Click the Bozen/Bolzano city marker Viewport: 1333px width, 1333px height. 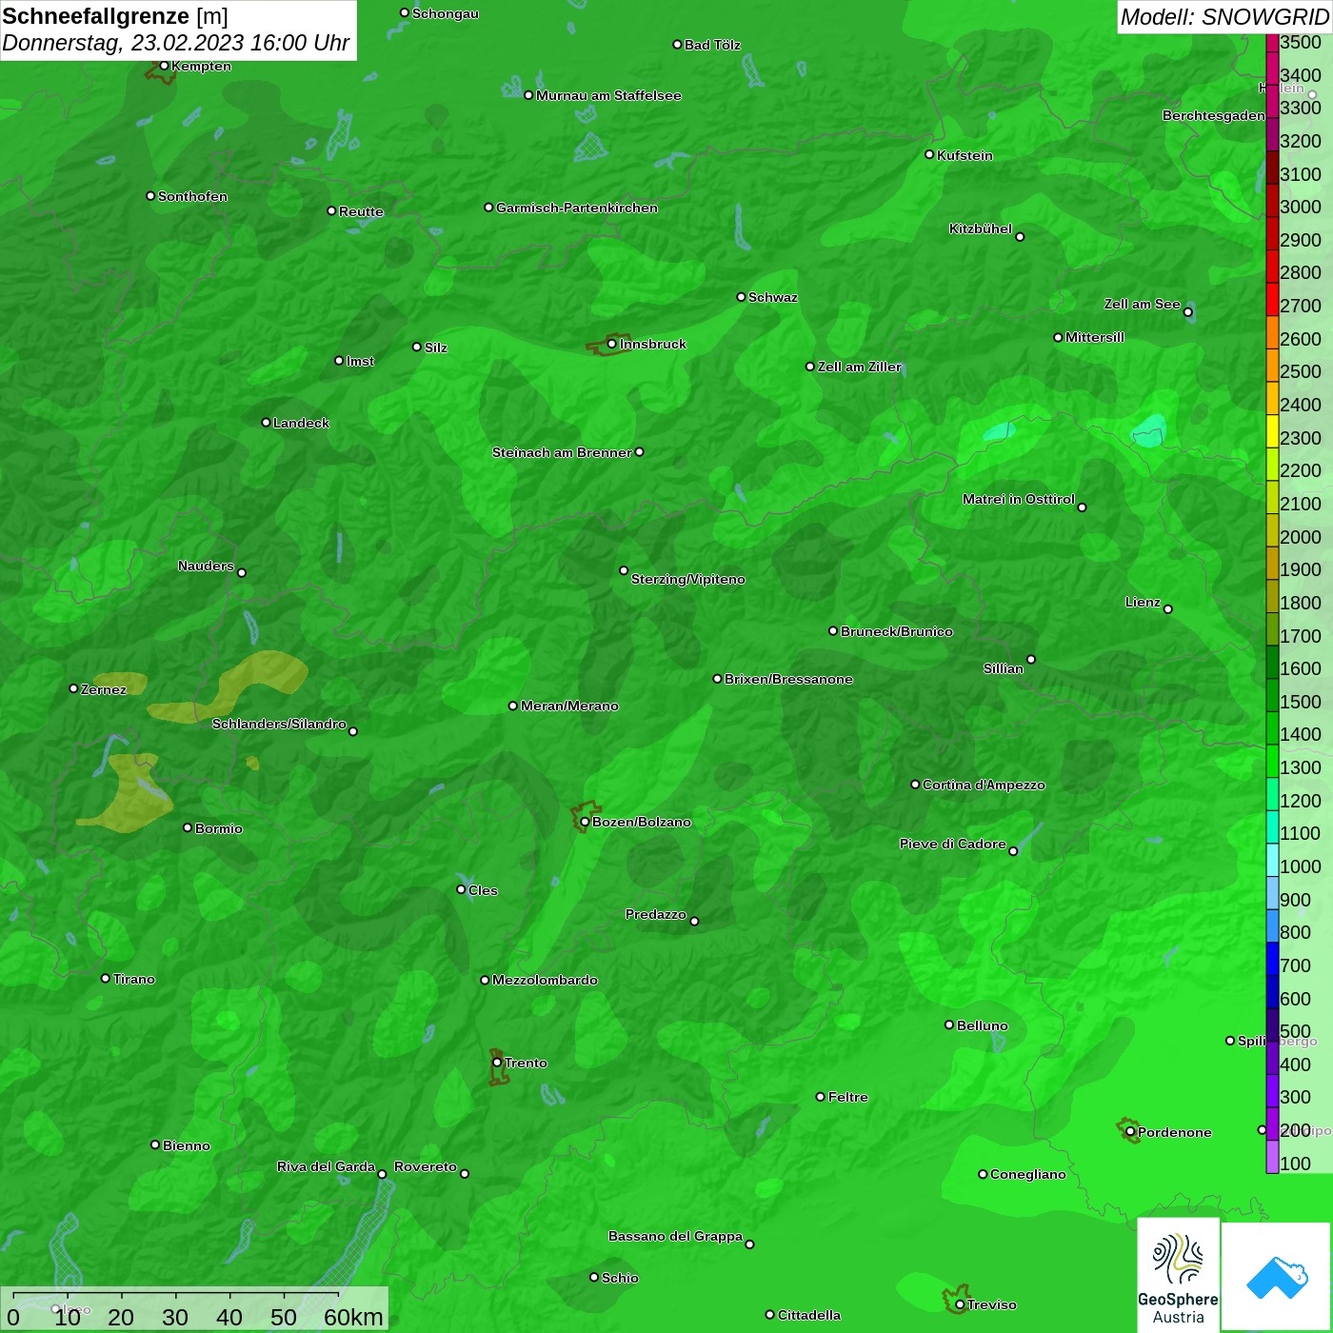tap(585, 822)
